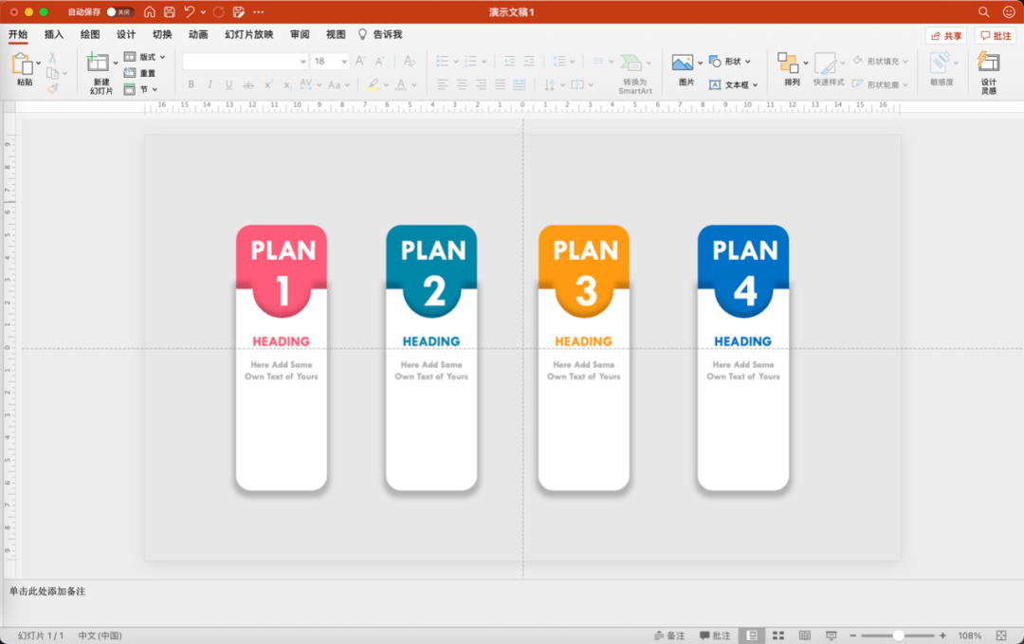Click the smiley feedback icon
Viewport: 1024px width, 644px height.
tap(1008, 12)
